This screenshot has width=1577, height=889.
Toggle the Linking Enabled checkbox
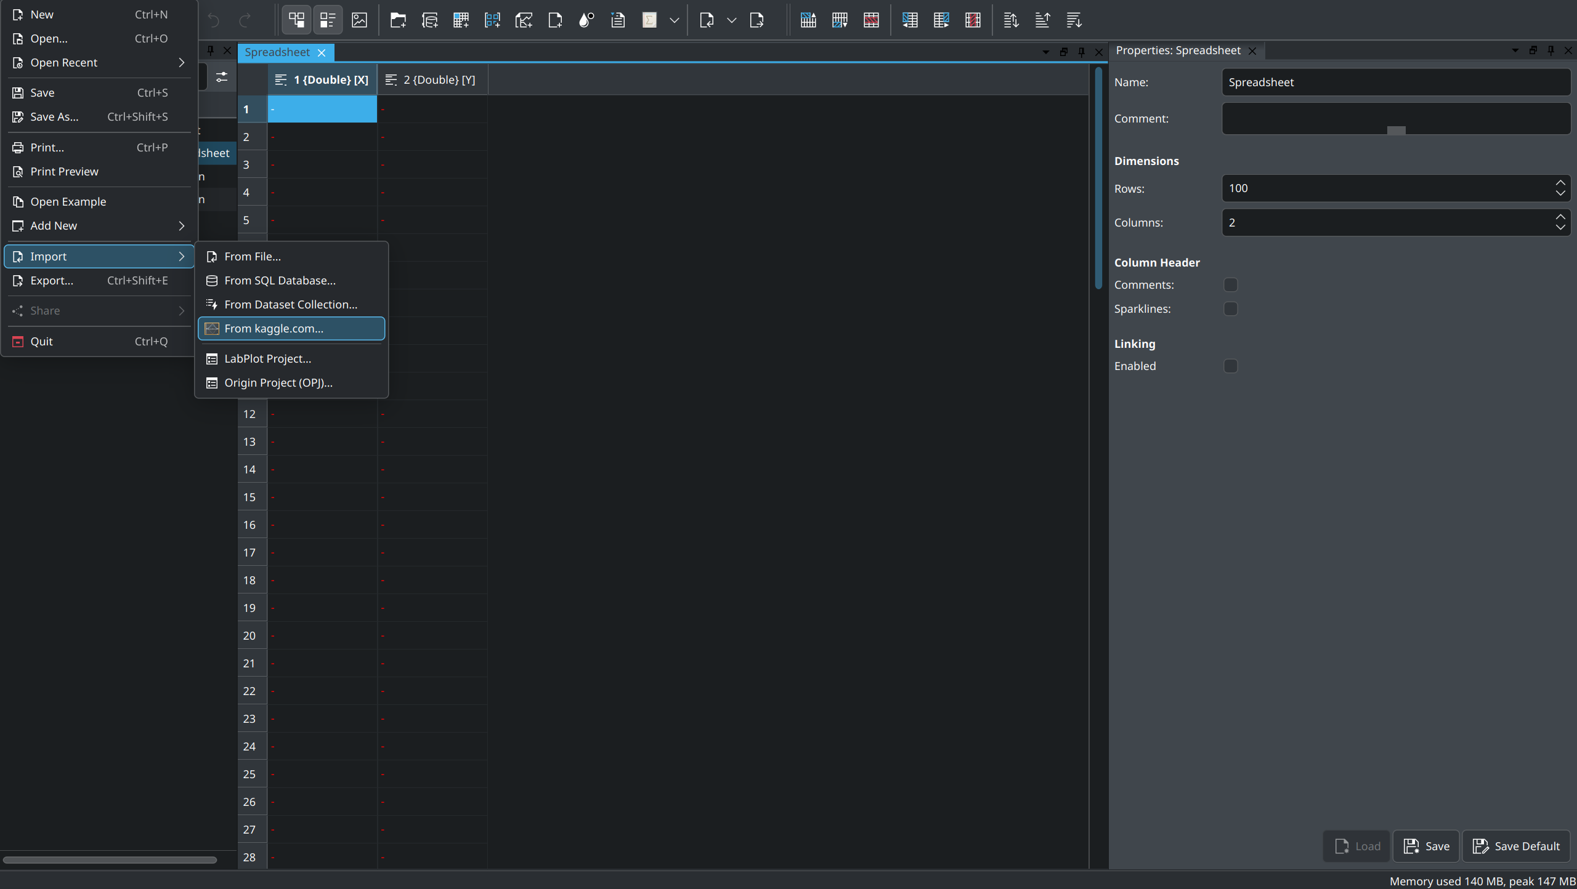point(1230,366)
